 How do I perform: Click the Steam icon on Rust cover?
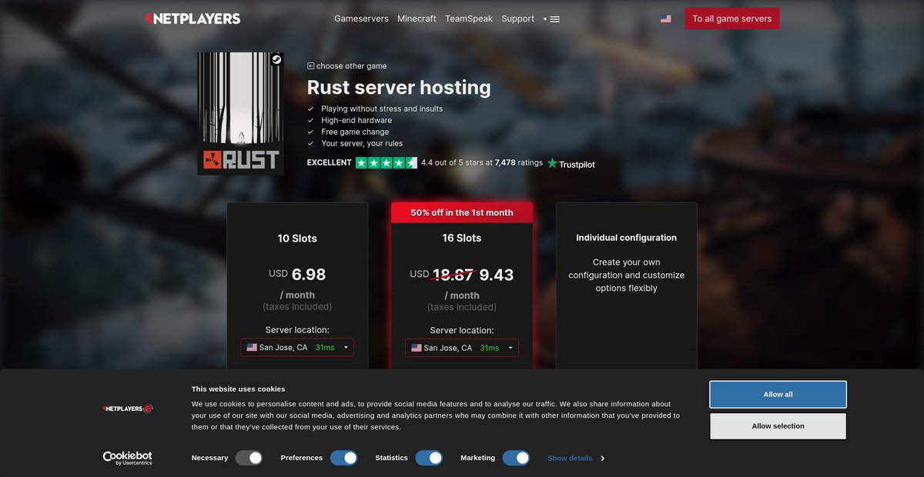pyautogui.click(x=276, y=60)
